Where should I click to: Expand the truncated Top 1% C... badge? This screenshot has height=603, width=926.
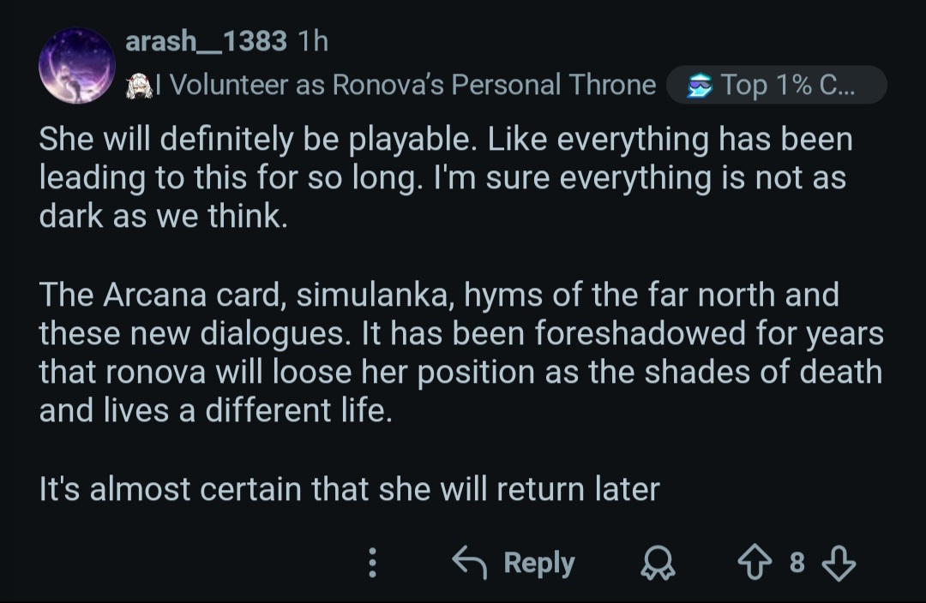(x=777, y=85)
